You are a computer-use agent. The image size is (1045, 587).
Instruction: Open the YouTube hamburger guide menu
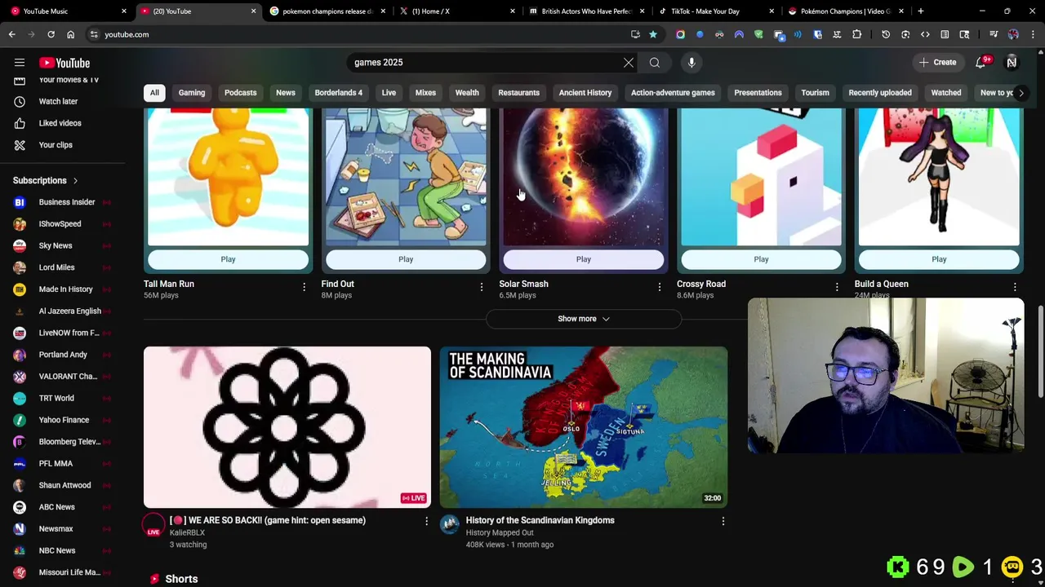click(20, 63)
